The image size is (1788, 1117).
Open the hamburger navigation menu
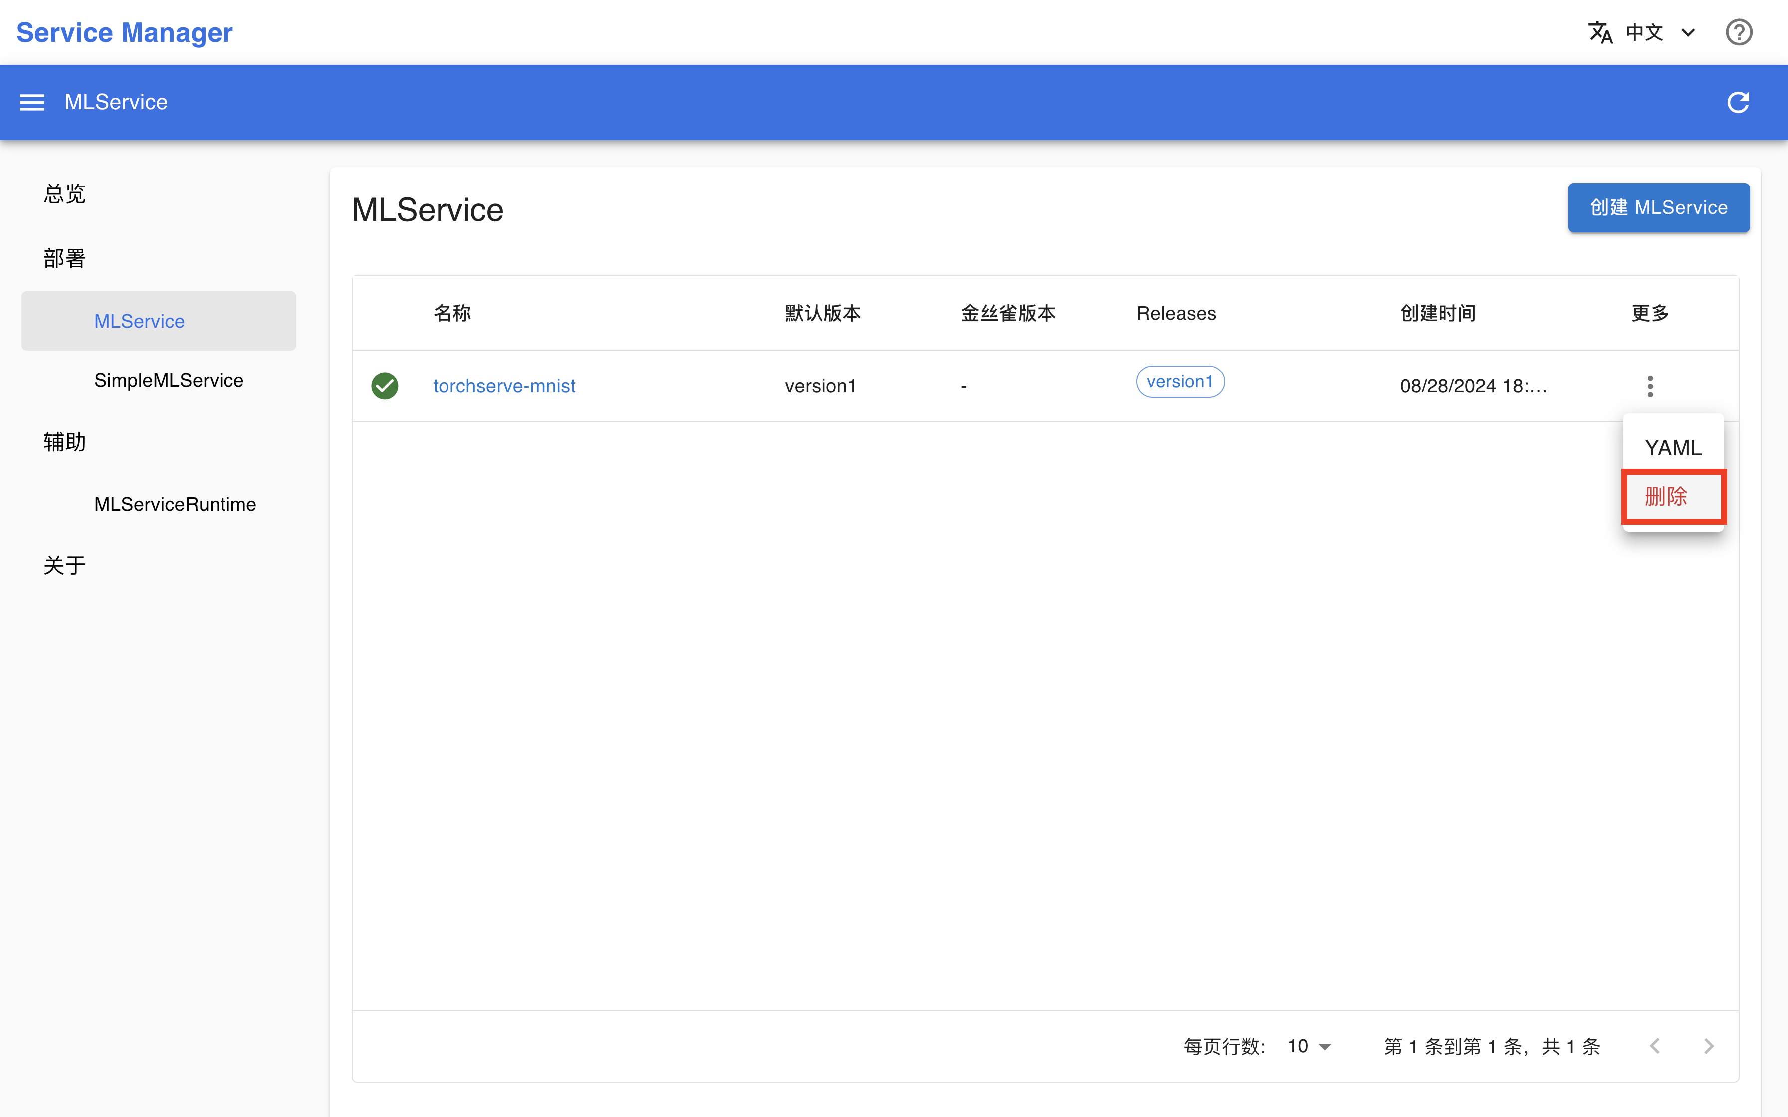pyautogui.click(x=32, y=102)
